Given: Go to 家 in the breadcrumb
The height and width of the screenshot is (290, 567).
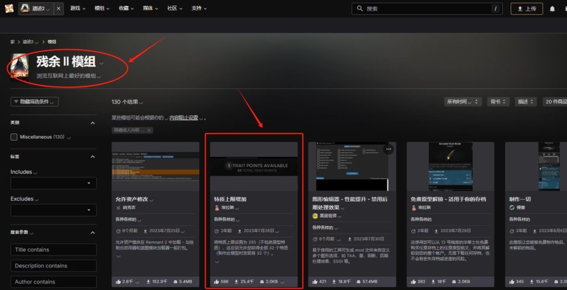Looking at the screenshot, I should [x=13, y=42].
